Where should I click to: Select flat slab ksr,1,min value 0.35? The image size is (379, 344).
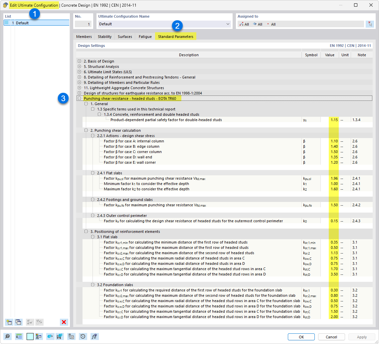point(334,242)
